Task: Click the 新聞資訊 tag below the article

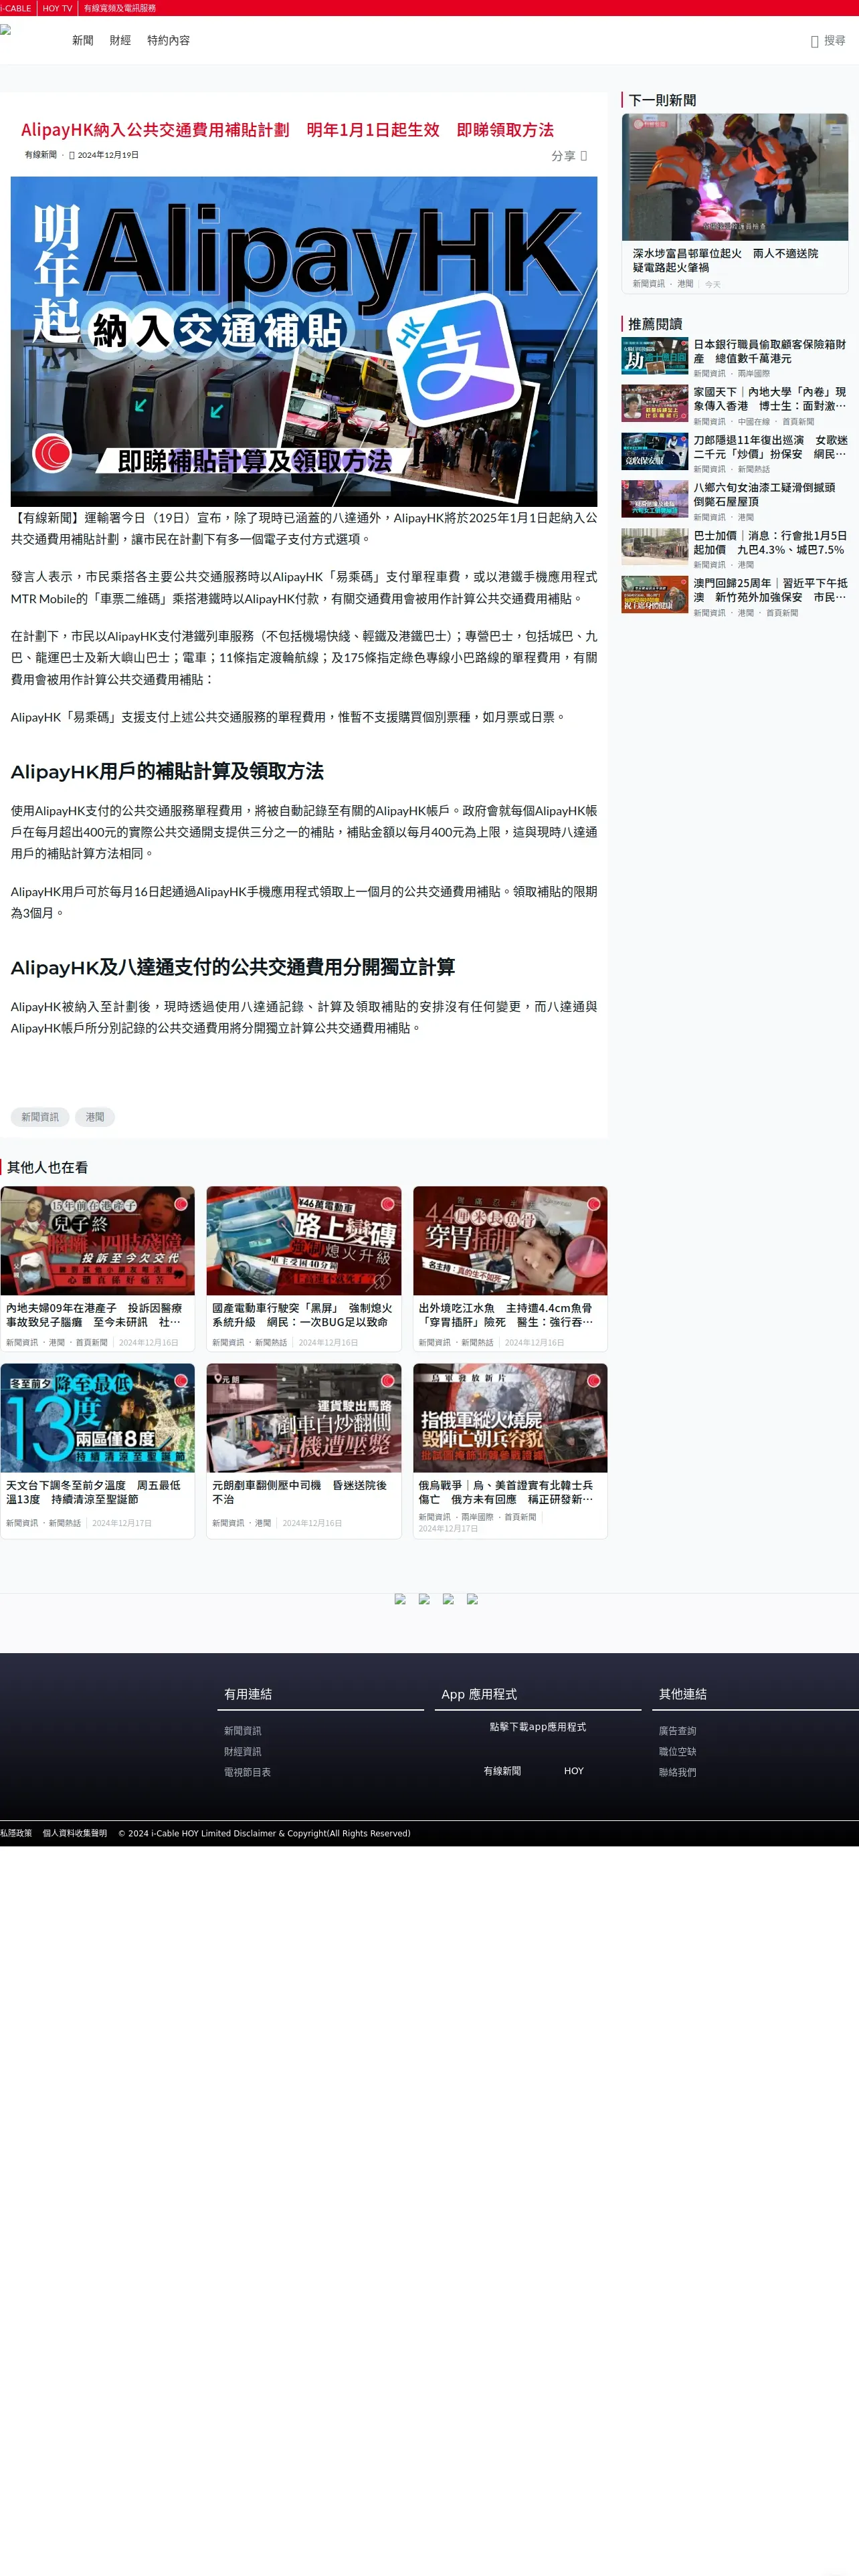Action: [x=40, y=1117]
